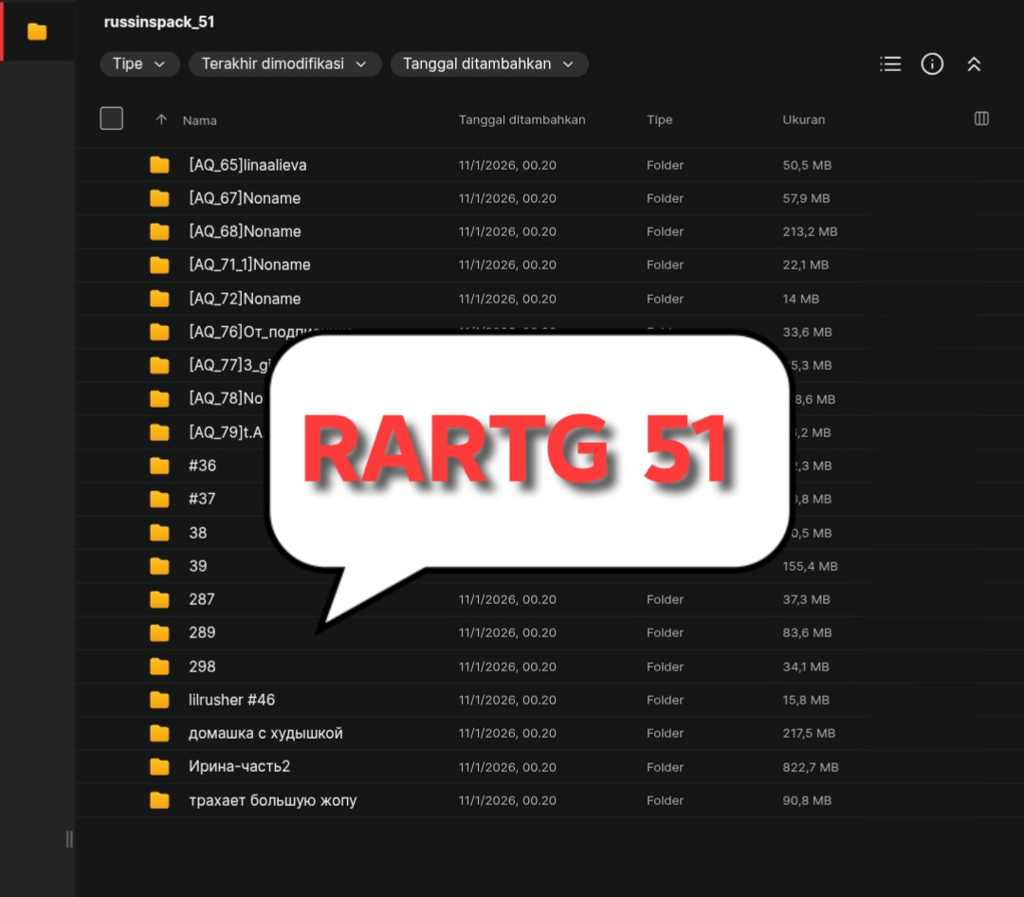The image size is (1024, 897).
Task: Click the 50,5 MB size value
Action: pyautogui.click(x=807, y=165)
